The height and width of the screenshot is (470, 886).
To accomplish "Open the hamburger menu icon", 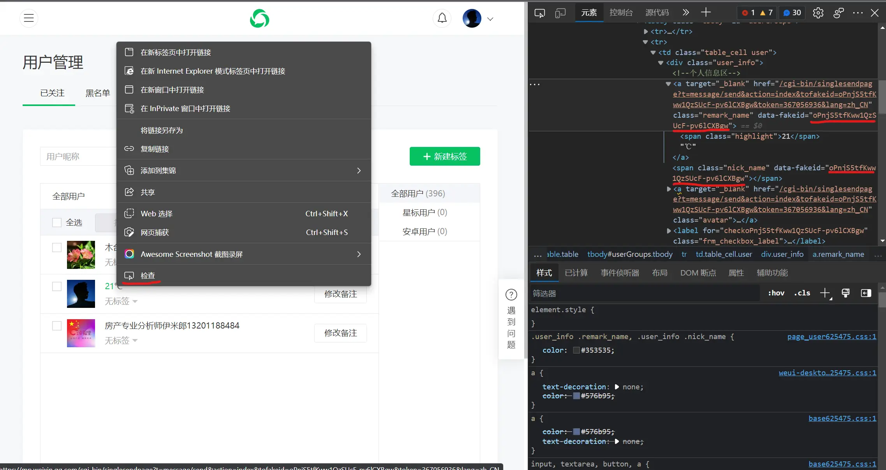I will pyautogui.click(x=29, y=18).
